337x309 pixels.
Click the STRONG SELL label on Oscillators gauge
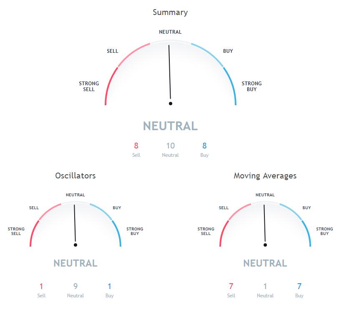point(16,231)
